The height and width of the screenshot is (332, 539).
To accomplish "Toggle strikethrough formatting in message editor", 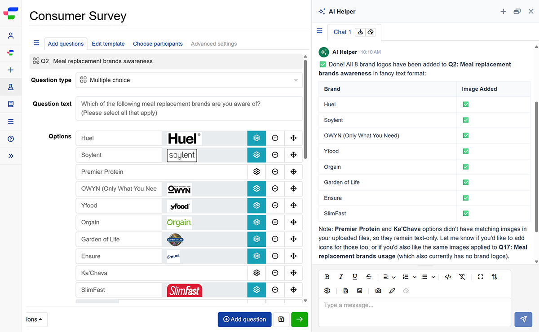I will coord(369,277).
